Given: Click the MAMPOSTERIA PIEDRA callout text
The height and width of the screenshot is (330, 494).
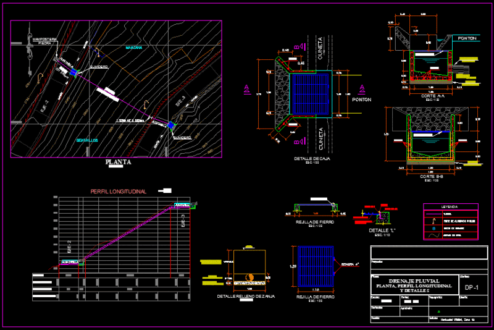Looking at the screenshot, I should [44, 41].
